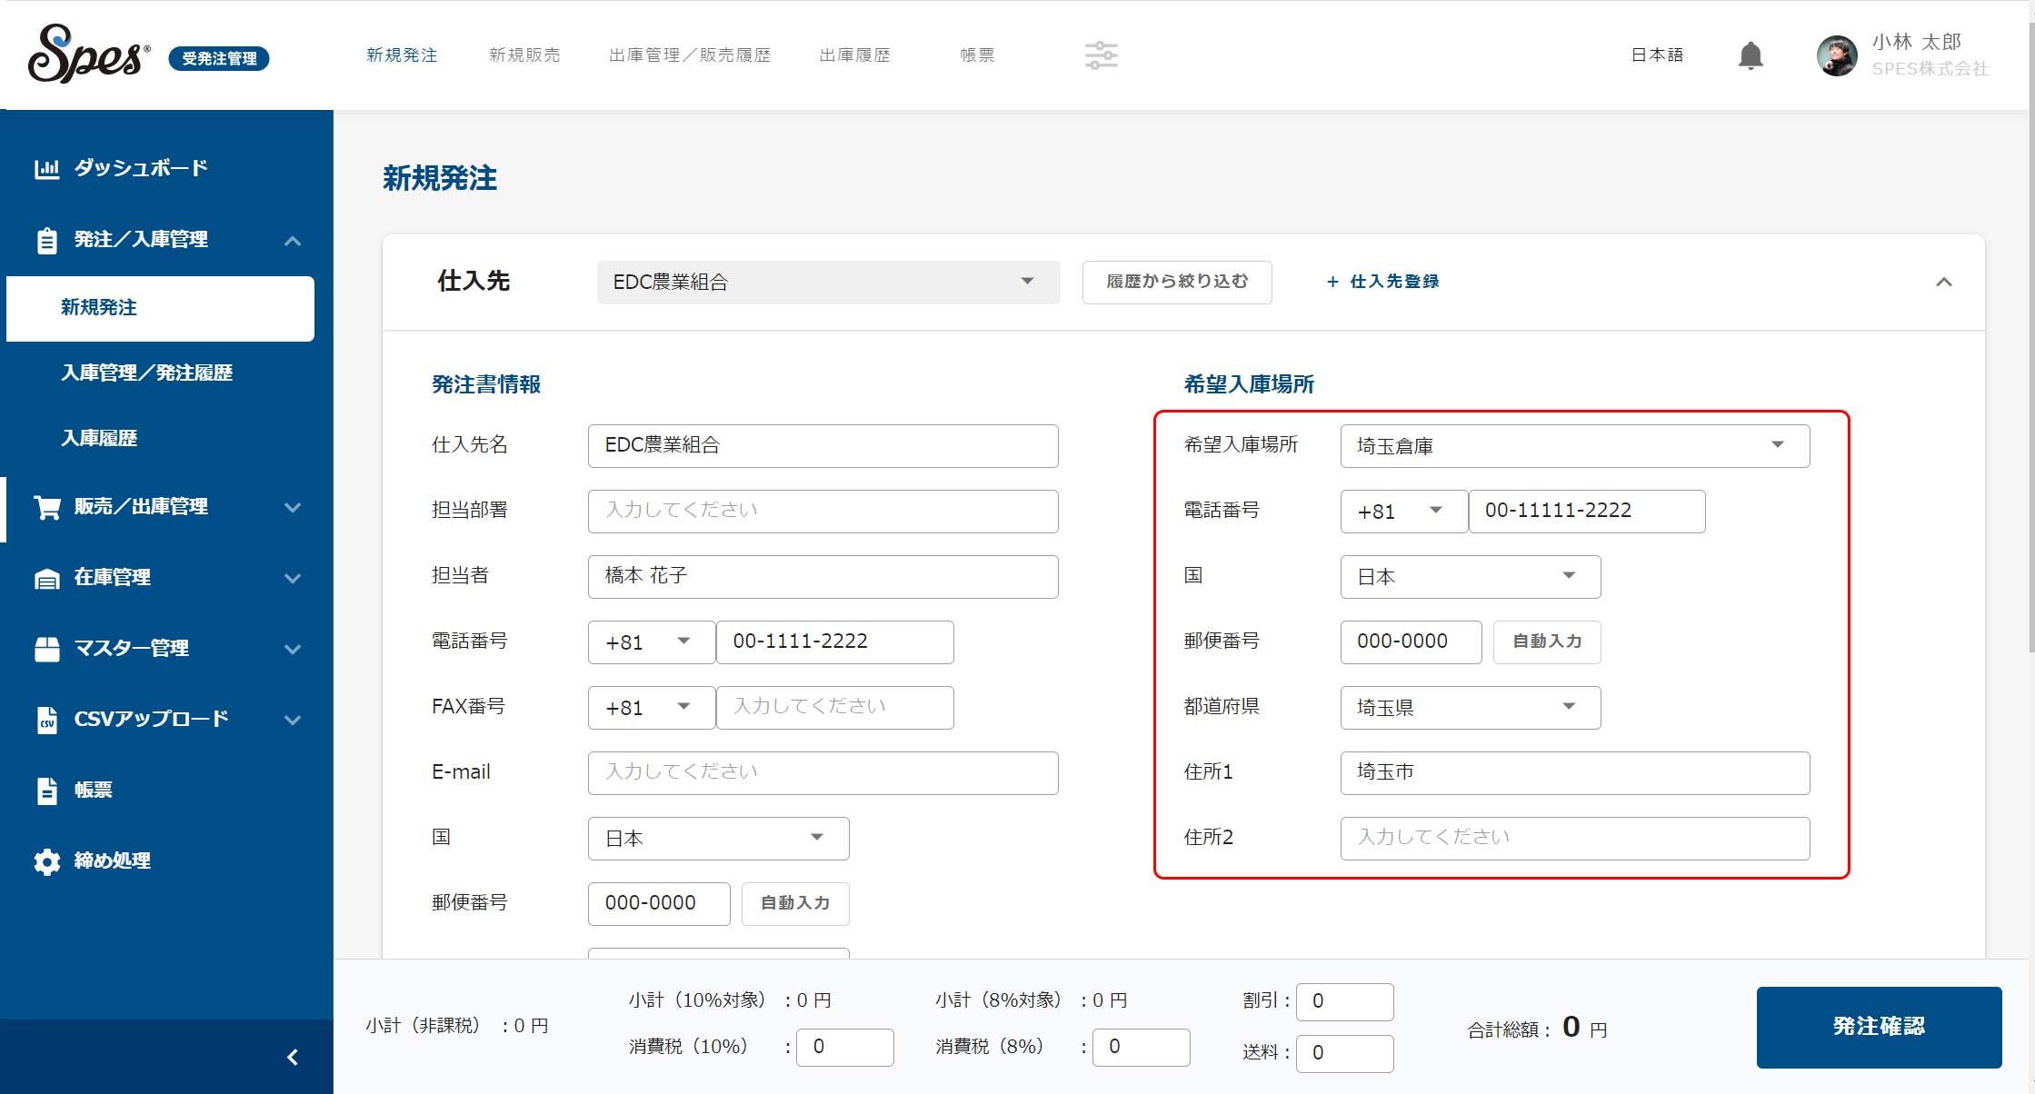Viewport: 2035px width, 1094px height.
Task: Collapse the 発注／入庫管理 sidebar section
Action: [x=293, y=241]
